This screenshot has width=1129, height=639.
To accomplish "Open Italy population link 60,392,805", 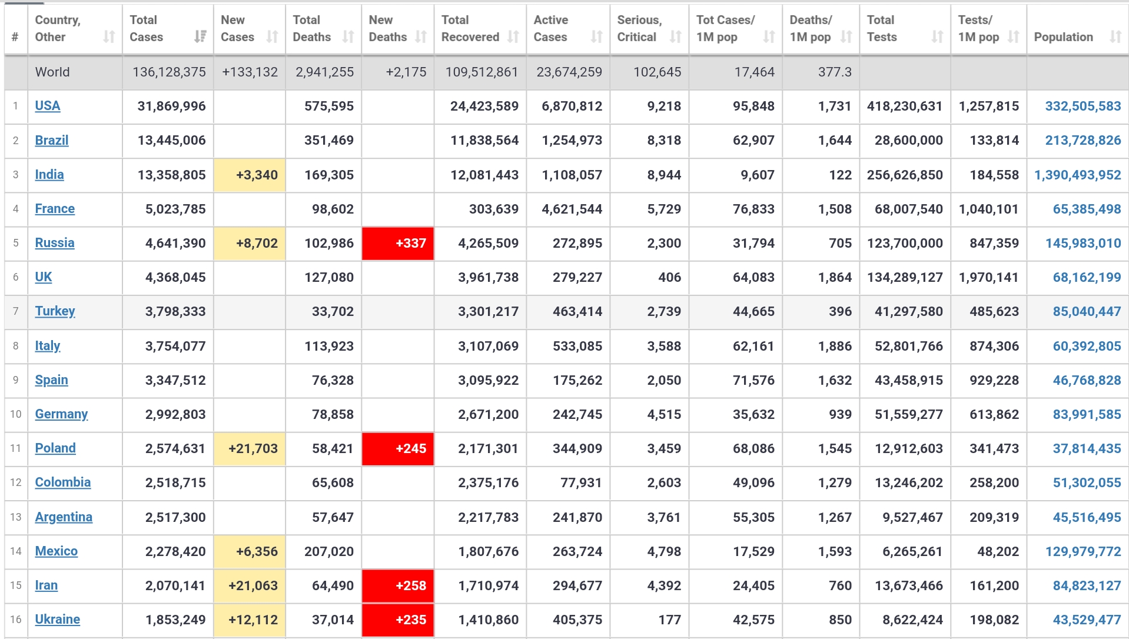I will tap(1087, 346).
